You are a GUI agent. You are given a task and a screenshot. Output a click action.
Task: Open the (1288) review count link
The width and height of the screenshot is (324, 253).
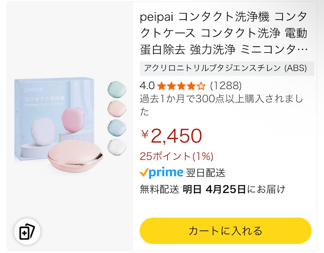pyautogui.click(x=226, y=85)
